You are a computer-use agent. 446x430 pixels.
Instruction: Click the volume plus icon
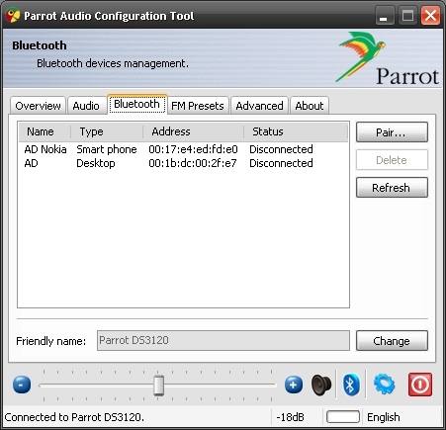[x=294, y=385]
